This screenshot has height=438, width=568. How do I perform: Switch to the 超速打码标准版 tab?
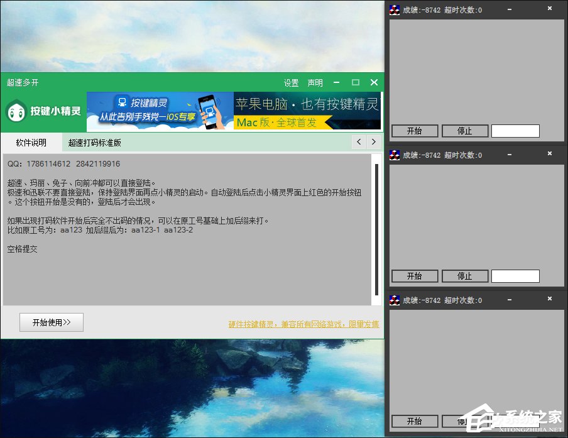(x=94, y=142)
